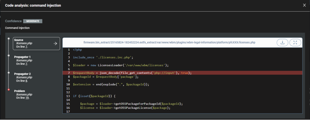Click the if (isset($packageId)) line
The image size is (310, 120).
[94, 96]
